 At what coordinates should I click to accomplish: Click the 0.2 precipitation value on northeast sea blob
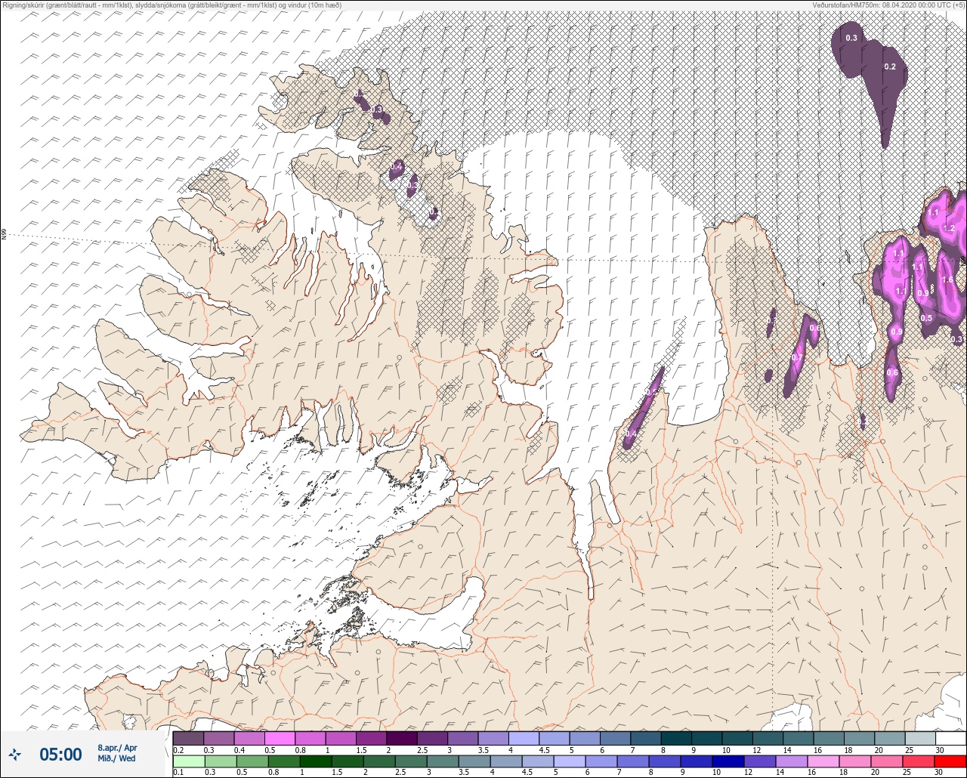point(890,66)
